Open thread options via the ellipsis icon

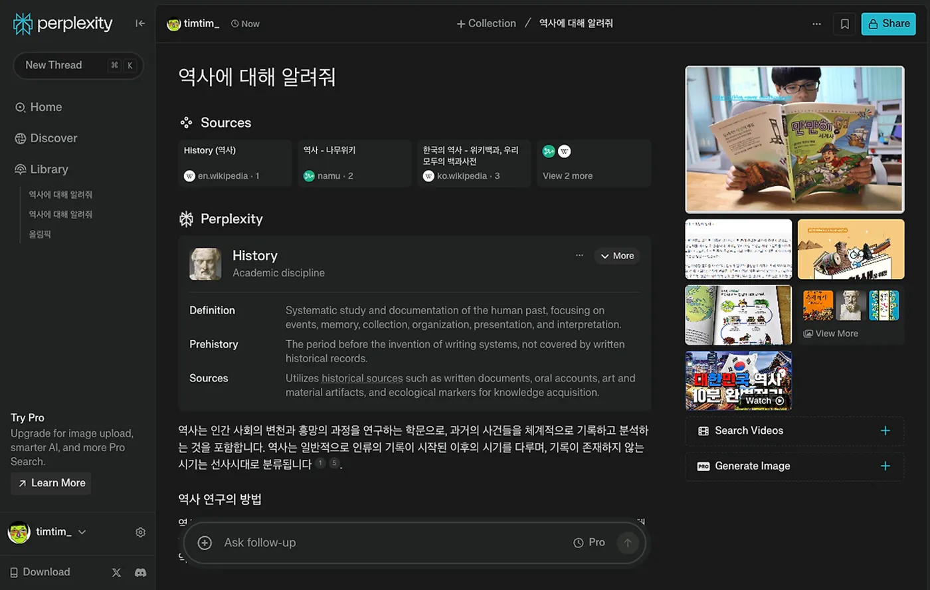[816, 23]
